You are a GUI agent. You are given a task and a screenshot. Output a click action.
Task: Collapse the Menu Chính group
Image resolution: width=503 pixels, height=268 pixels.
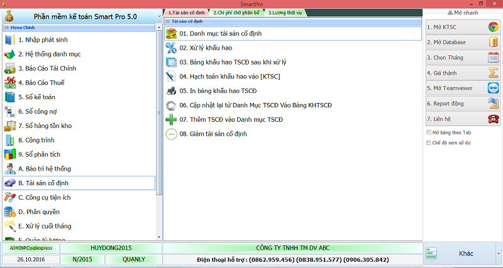tap(6, 28)
